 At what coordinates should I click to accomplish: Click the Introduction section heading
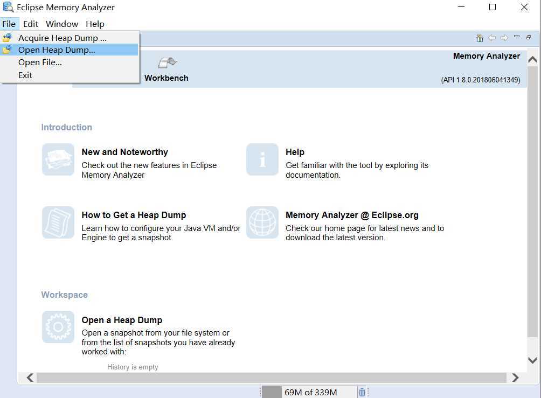(67, 127)
